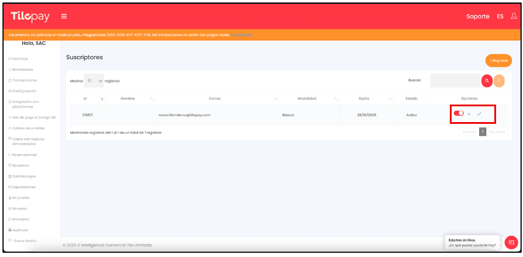Click Cerrar Sesión in sidebar
This screenshot has height=257, width=523.
click(x=24, y=241)
